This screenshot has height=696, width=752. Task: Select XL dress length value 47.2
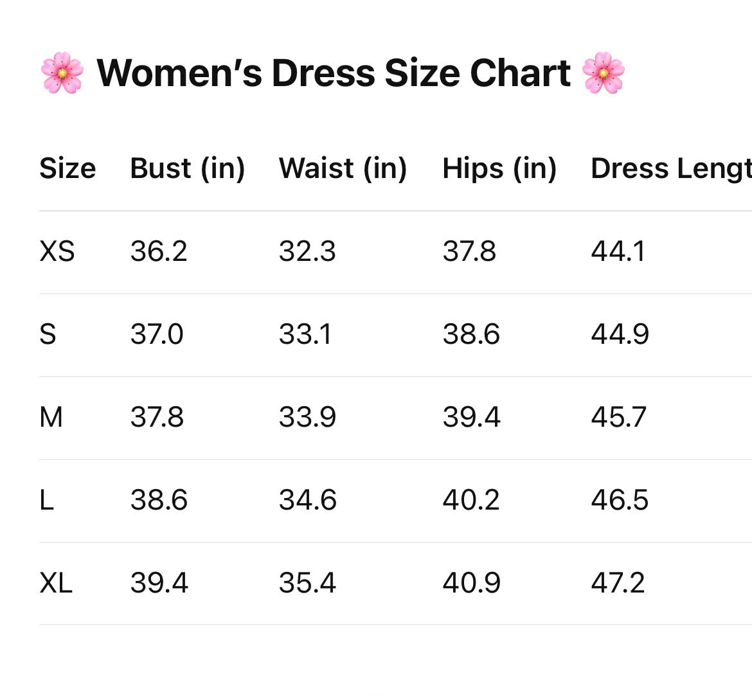click(618, 583)
